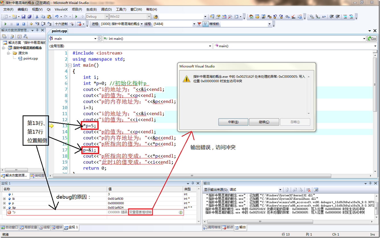Image resolution: width=380 pixels, height=238 pixels.
Task: Click the Comment Selection lines icon
Action: coord(345,17)
